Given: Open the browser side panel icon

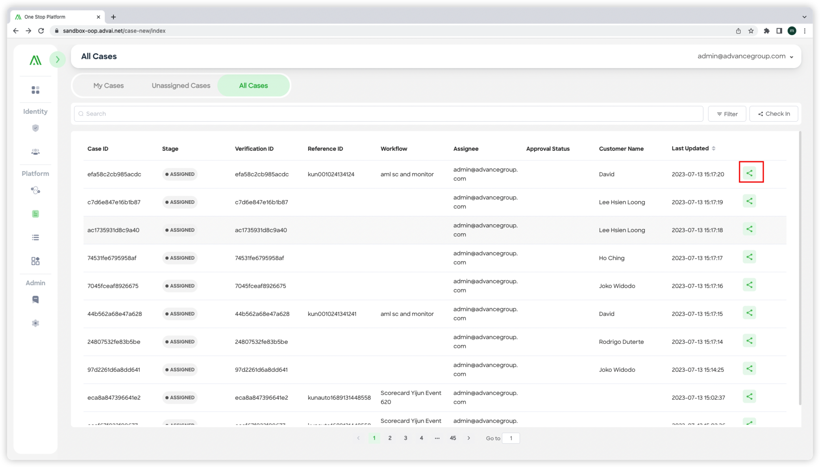Looking at the screenshot, I should (x=779, y=31).
